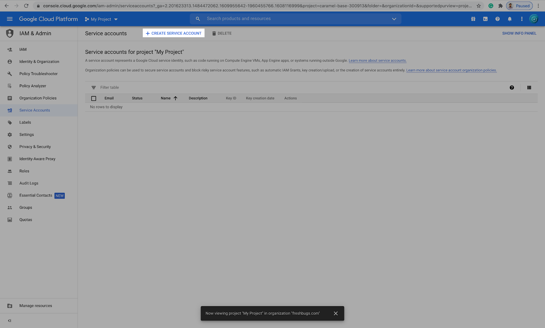Click Show Info Panel

(x=519, y=33)
